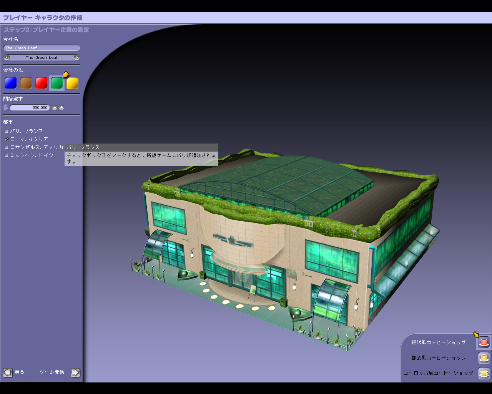
Task: Click the ローマ, イタリア city label
Action: point(29,139)
